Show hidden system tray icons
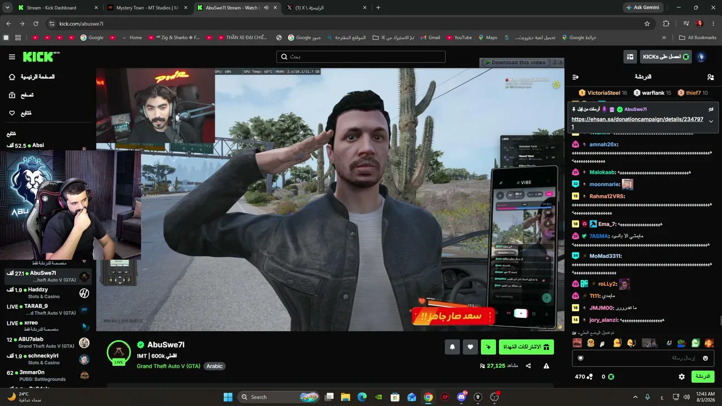 (635, 397)
